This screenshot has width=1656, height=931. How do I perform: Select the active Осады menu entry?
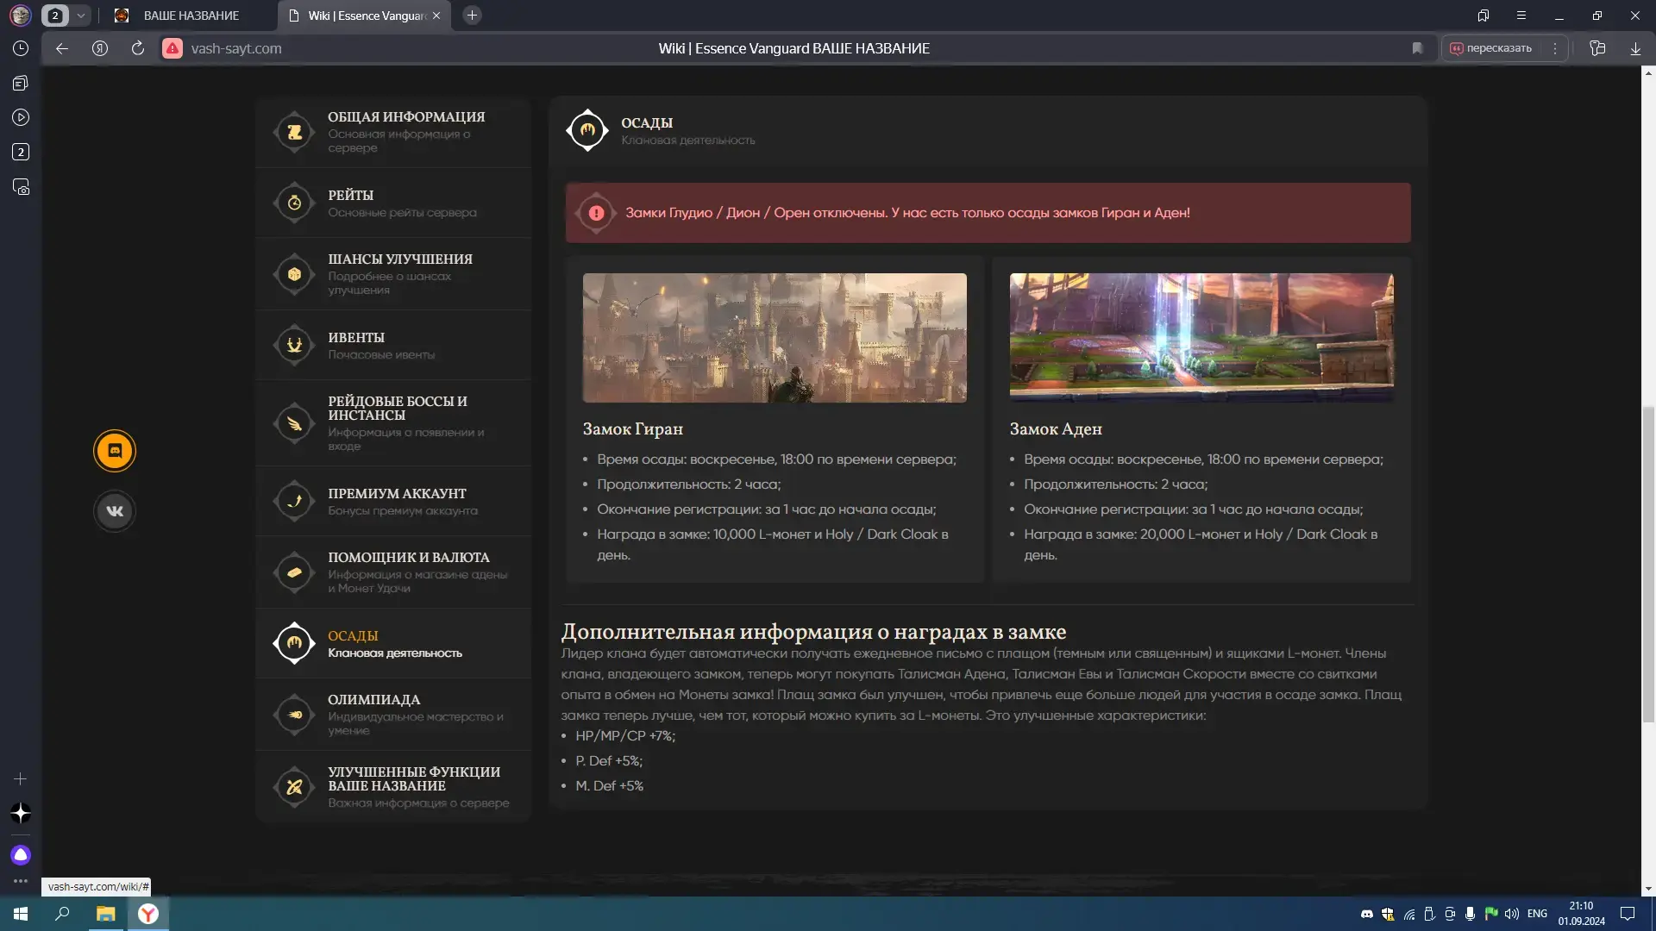click(x=393, y=644)
